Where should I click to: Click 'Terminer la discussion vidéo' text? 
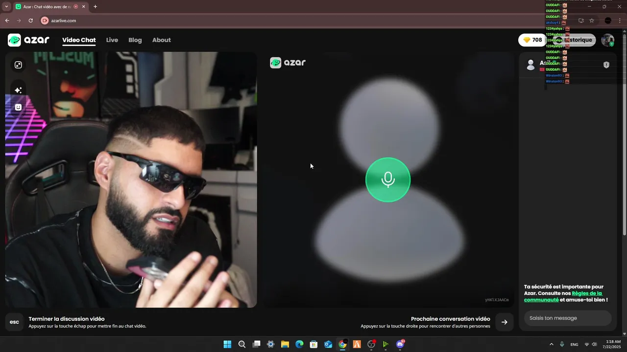[67, 319]
